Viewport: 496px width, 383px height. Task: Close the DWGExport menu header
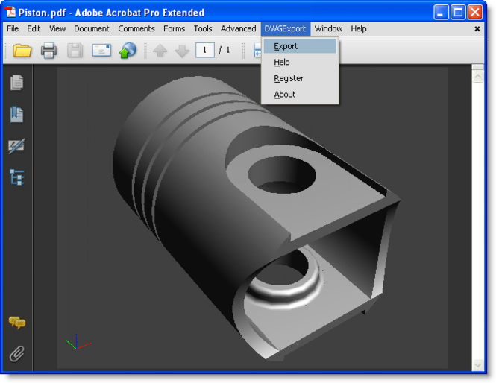[286, 28]
